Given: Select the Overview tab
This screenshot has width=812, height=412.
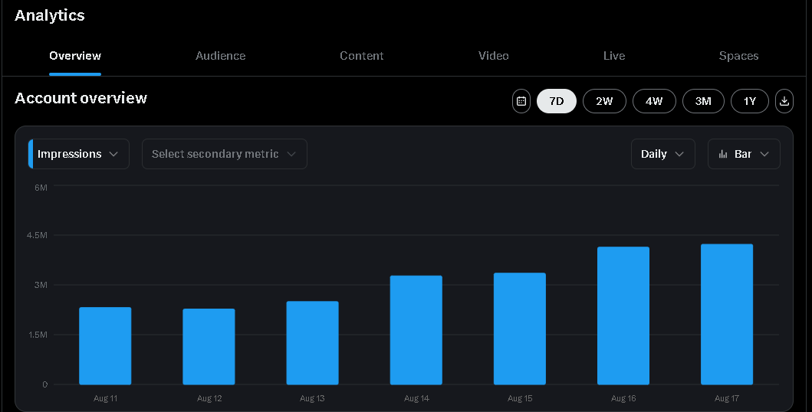Looking at the screenshot, I should click(75, 56).
